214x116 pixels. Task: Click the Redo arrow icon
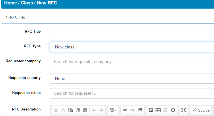point(101,110)
